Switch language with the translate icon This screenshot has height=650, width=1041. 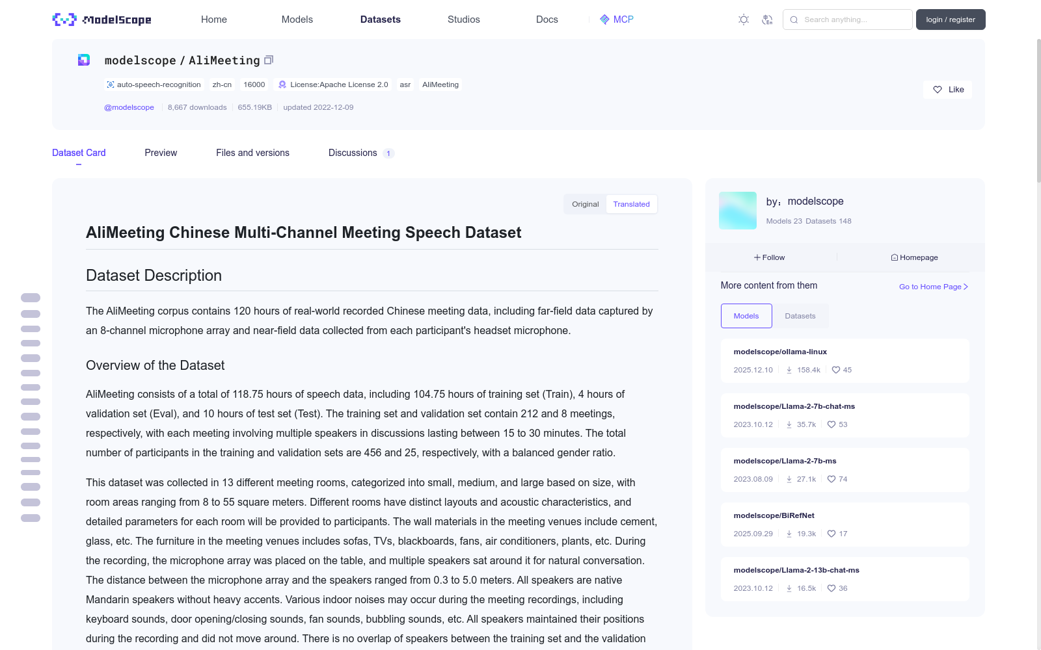pos(767,19)
